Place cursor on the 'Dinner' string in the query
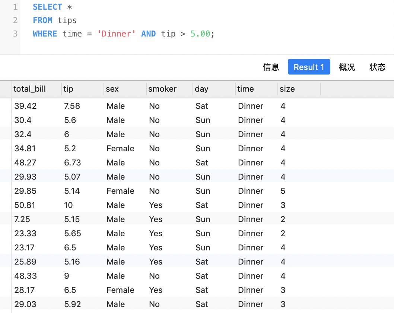This screenshot has height=313, width=394. tap(116, 34)
